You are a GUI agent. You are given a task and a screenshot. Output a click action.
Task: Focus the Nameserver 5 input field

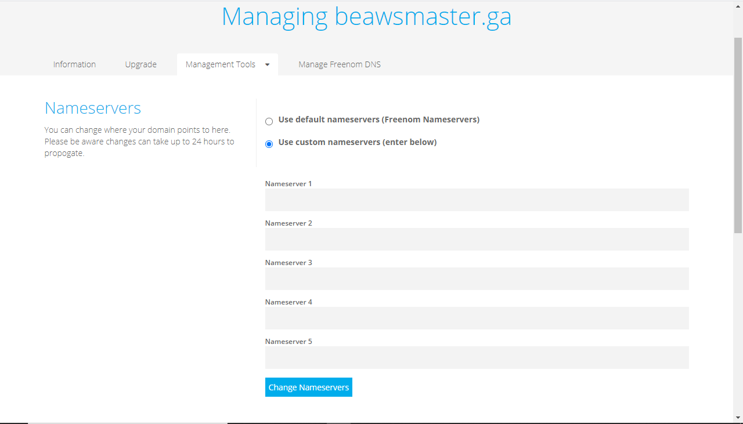[x=477, y=357]
